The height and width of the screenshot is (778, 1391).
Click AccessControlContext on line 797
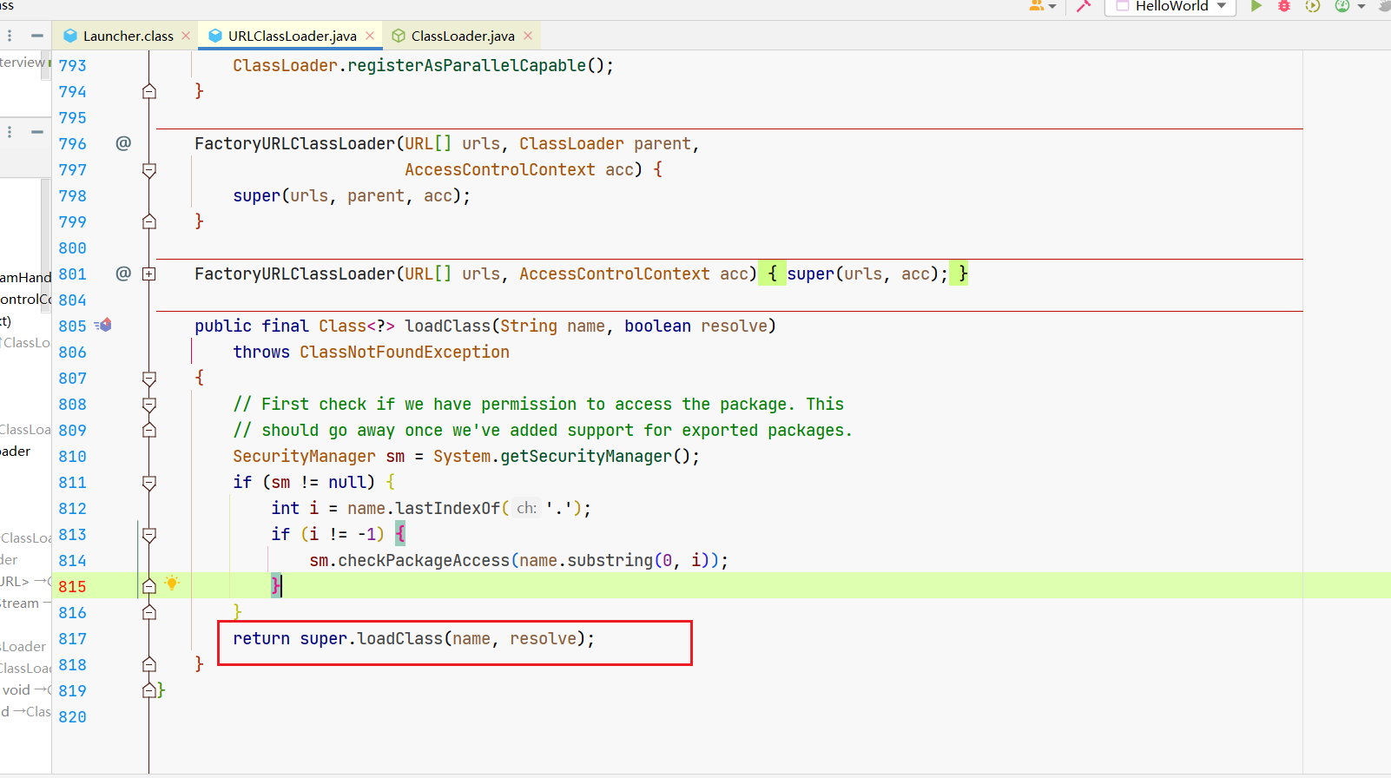500,169
